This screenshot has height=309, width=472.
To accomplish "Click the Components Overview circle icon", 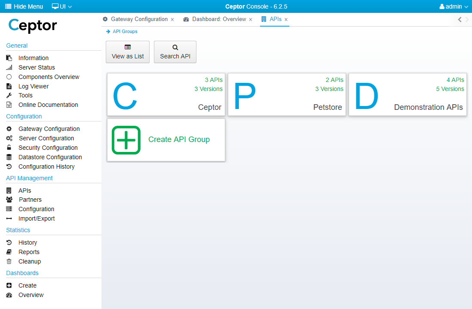I will click(x=9, y=77).
